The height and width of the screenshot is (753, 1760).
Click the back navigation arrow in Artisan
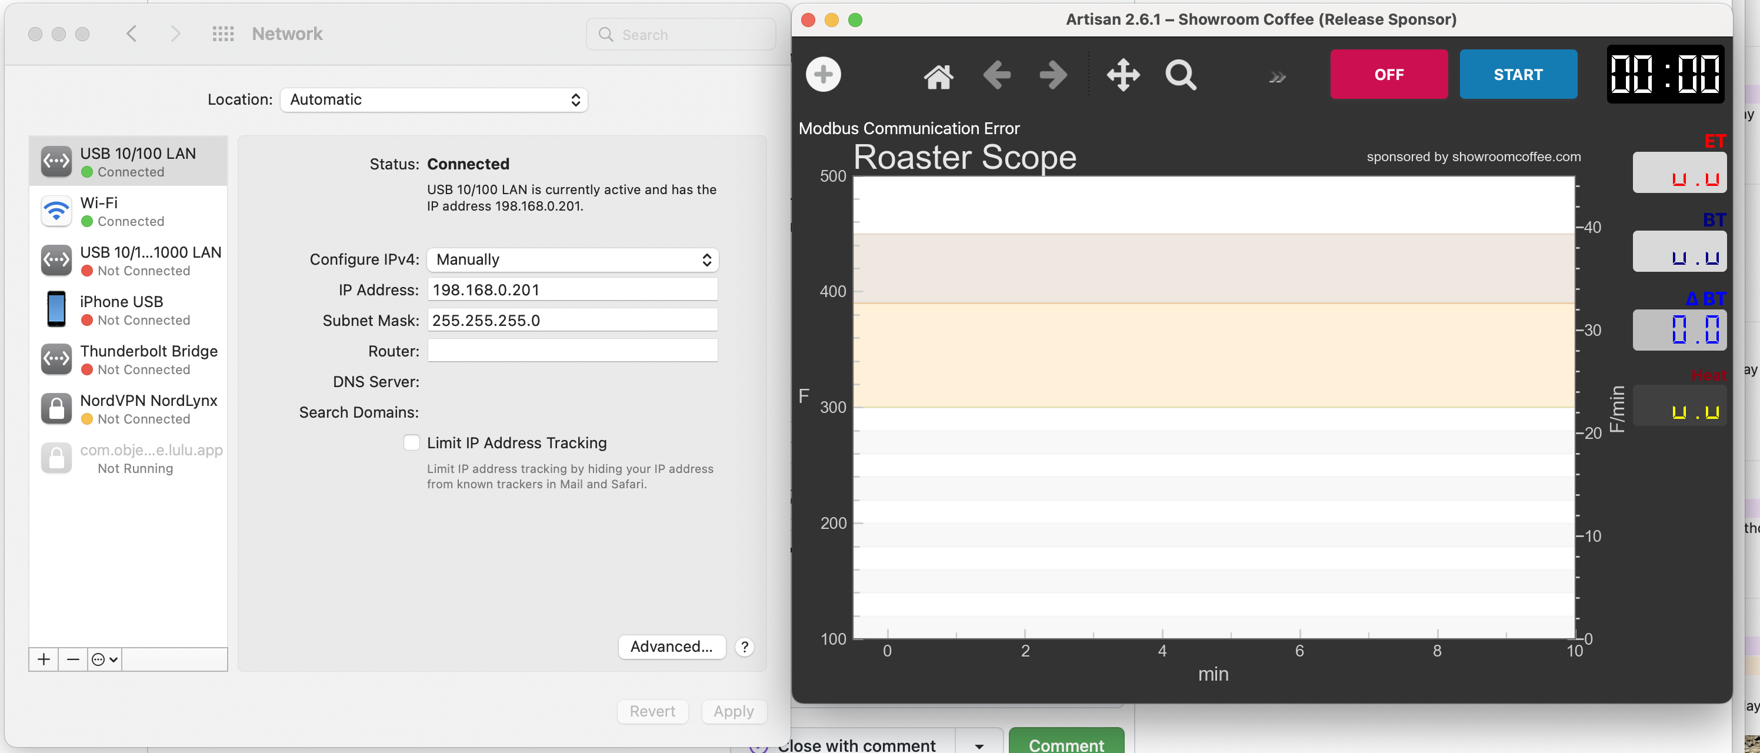pos(996,75)
